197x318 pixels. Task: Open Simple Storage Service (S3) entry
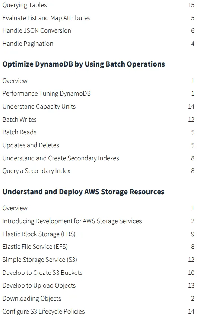[x=40, y=260]
